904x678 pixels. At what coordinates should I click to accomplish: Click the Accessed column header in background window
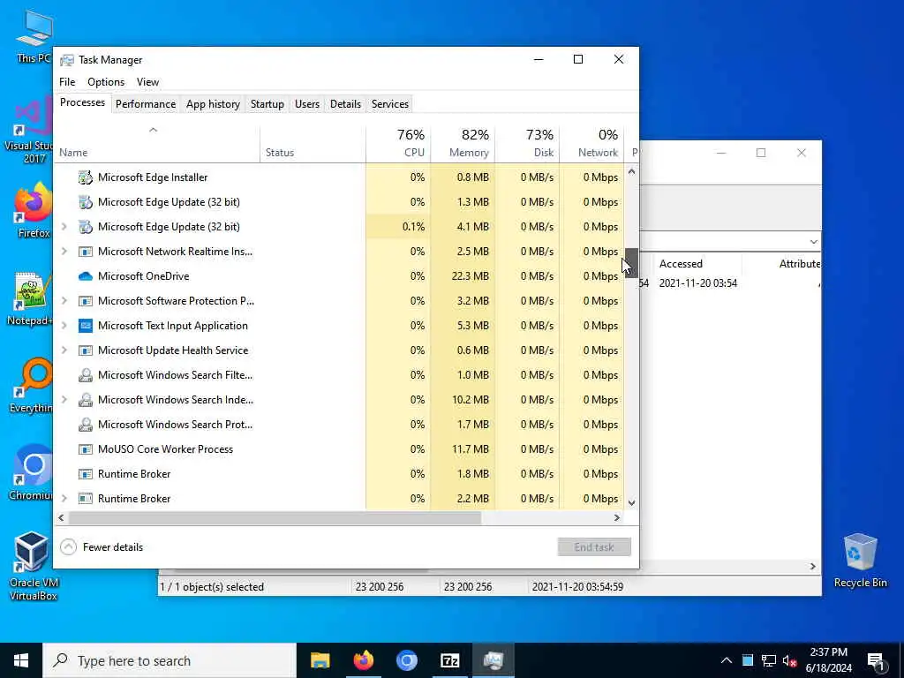[681, 264]
